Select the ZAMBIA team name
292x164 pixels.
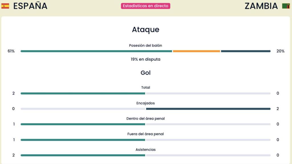coord(261,6)
